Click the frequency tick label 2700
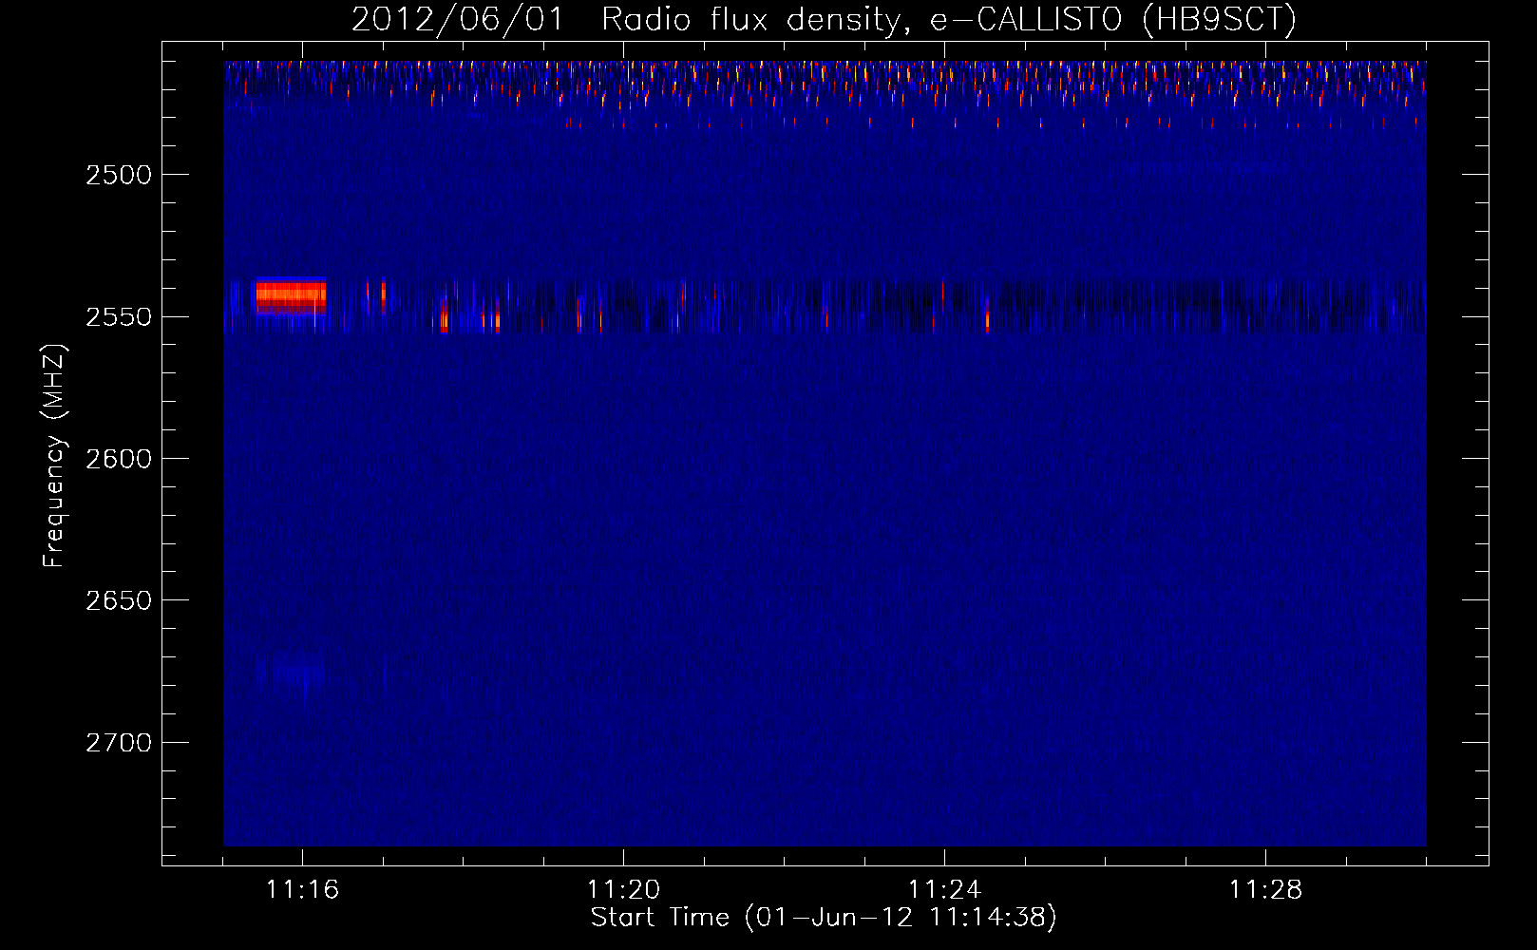 pyautogui.click(x=119, y=743)
